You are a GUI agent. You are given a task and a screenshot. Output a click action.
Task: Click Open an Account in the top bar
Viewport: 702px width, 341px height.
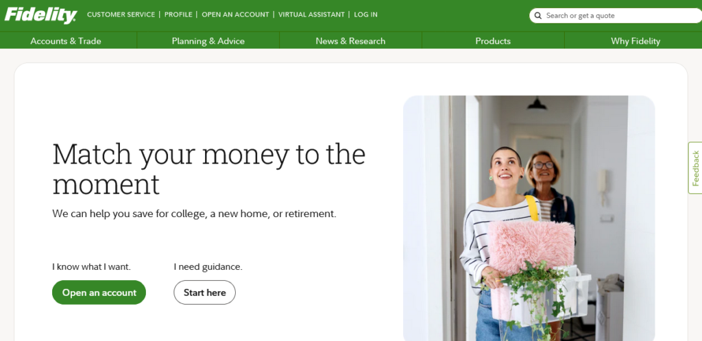[236, 15]
